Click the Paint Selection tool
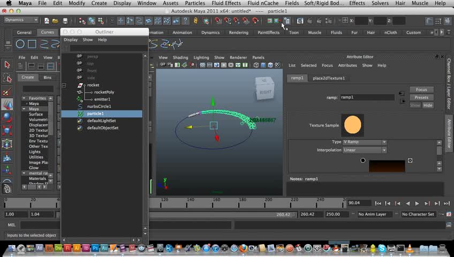This screenshot has width=454, height=257. 7,92
